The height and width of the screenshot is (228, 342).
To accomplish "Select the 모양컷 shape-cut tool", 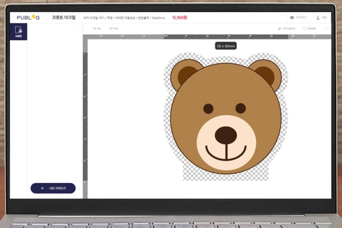I will click(18, 32).
